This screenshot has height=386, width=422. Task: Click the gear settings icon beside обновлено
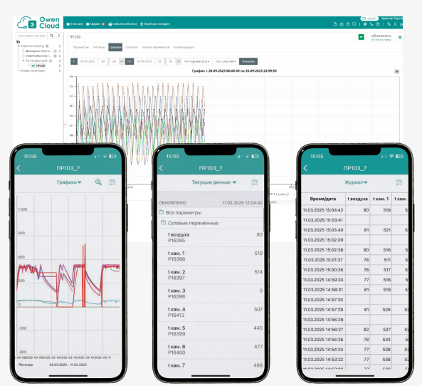[400, 38]
